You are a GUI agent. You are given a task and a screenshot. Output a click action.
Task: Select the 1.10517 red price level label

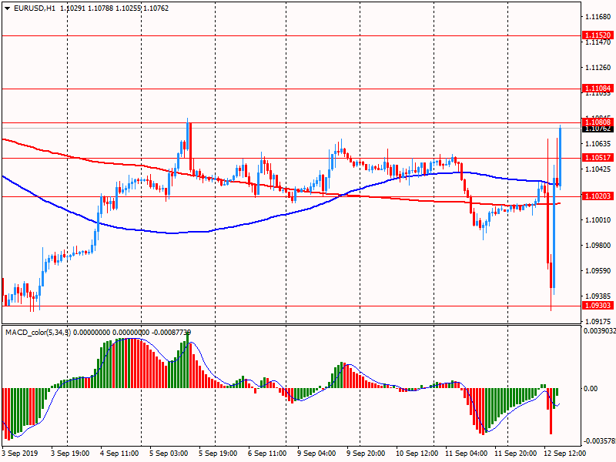point(598,158)
